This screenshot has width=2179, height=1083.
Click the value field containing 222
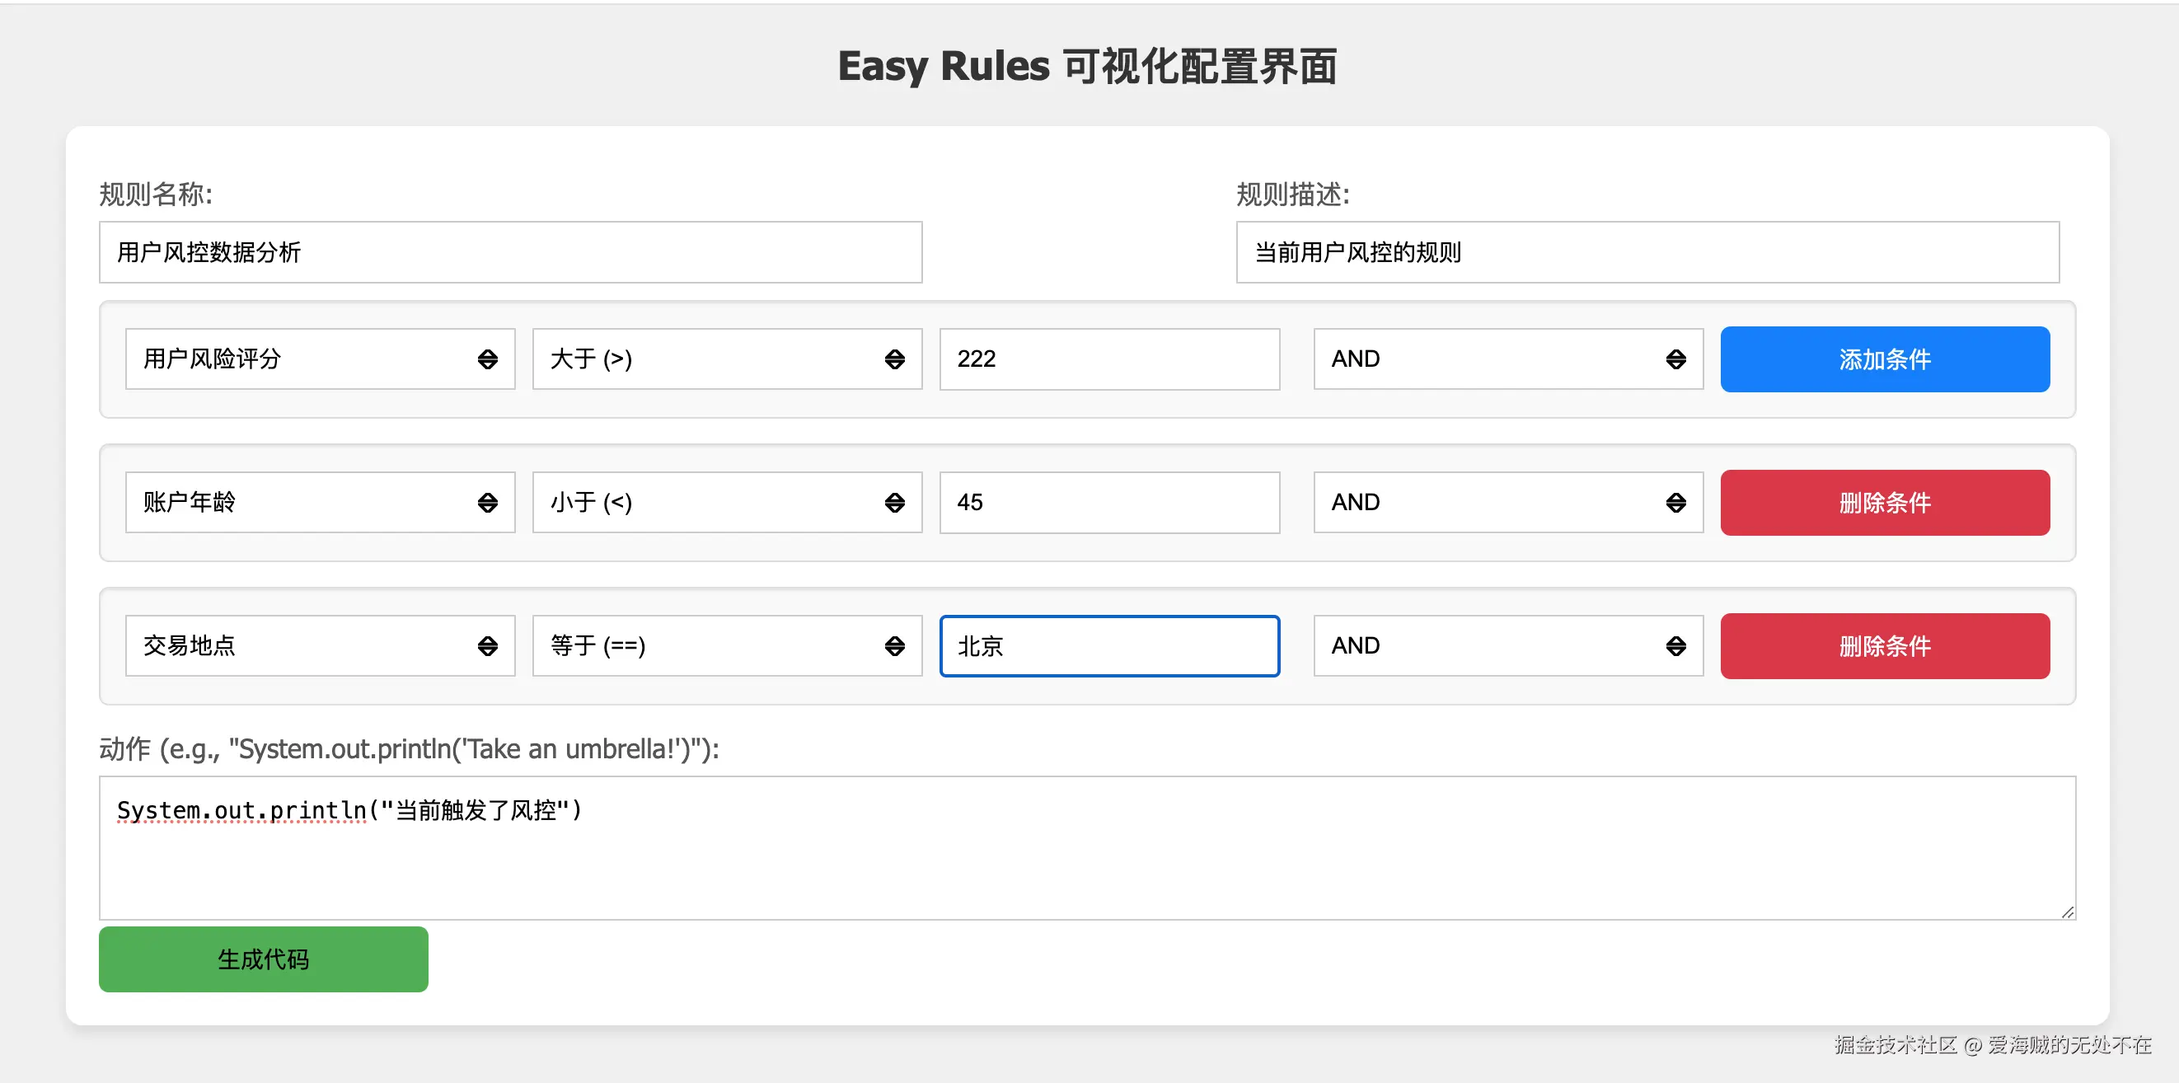point(1108,359)
